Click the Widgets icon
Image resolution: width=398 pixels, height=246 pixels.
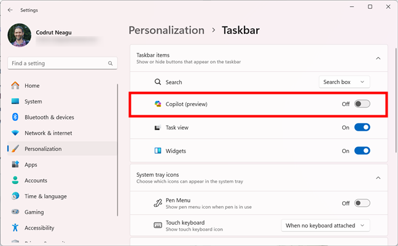tap(158, 151)
